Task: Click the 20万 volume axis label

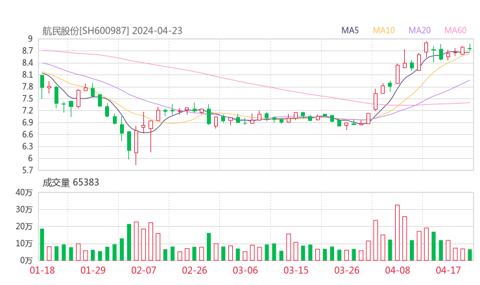Action: point(24,227)
